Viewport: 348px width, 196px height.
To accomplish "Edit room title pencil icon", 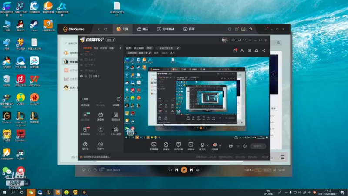I will point(178,48).
